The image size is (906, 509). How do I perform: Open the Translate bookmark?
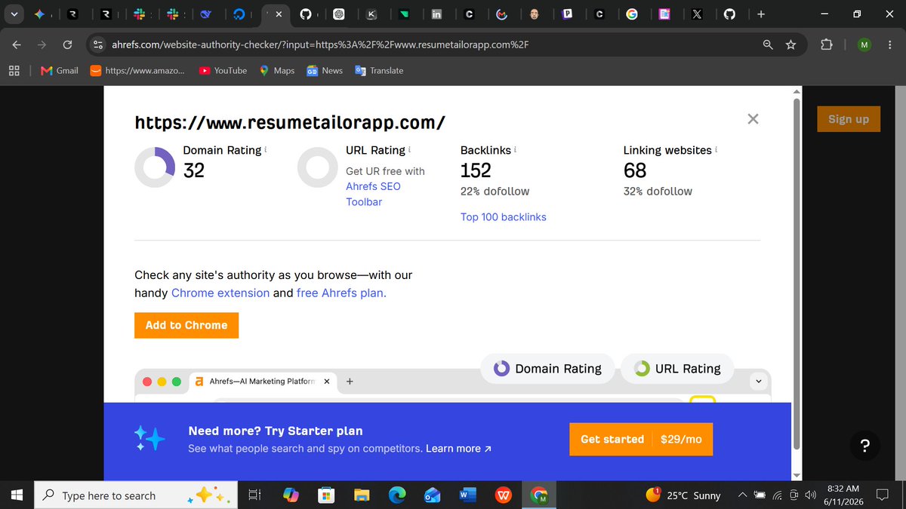click(379, 70)
